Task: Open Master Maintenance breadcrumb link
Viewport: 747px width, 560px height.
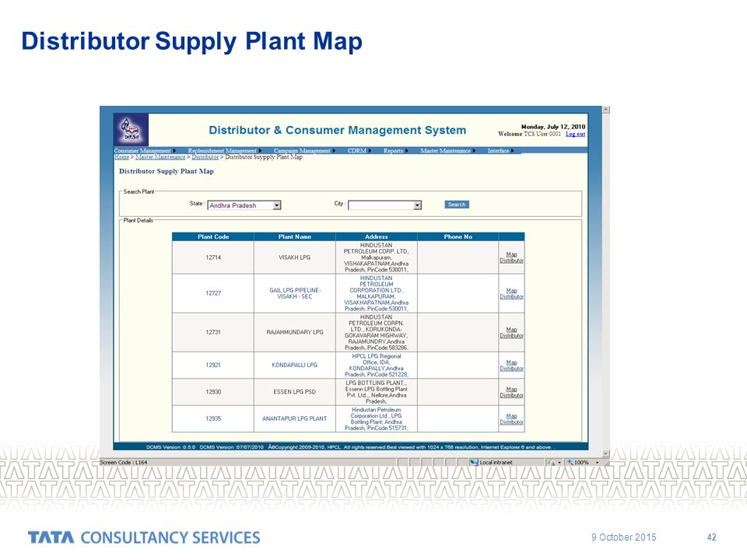Action: coord(160,157)
